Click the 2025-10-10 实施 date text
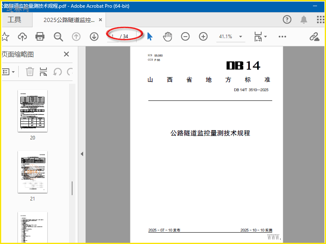This screenshot has width=326, height=244. pos(256,230)
